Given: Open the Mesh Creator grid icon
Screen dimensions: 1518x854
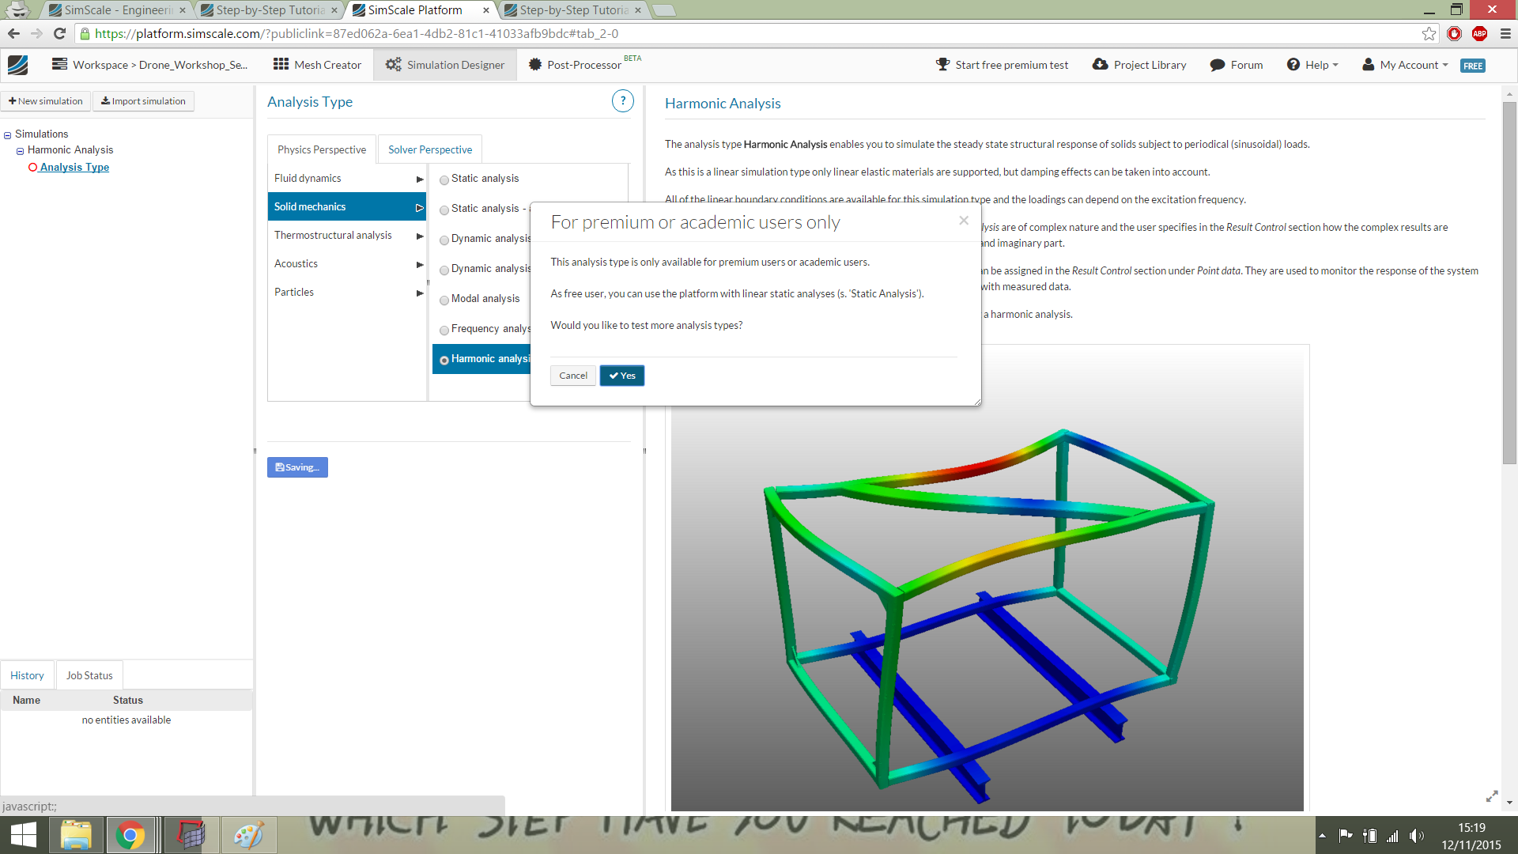Looking at the screenshot, I should (x=281, y=65).
